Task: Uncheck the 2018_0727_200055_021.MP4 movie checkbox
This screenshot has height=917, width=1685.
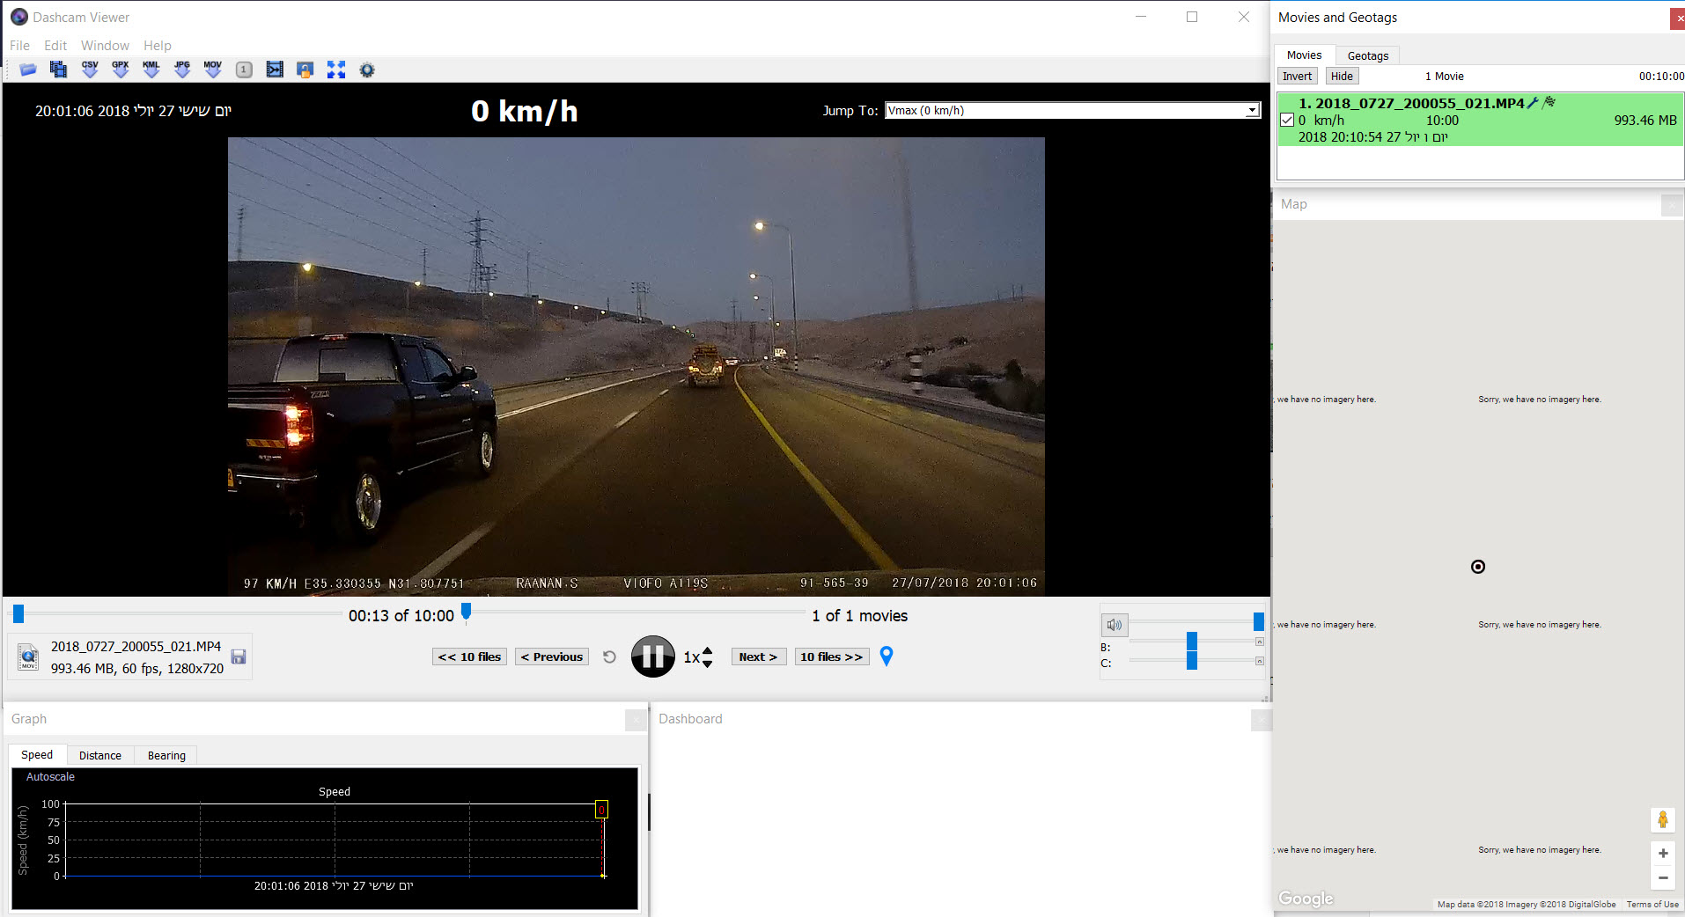Action: (x=1287, y=121)
